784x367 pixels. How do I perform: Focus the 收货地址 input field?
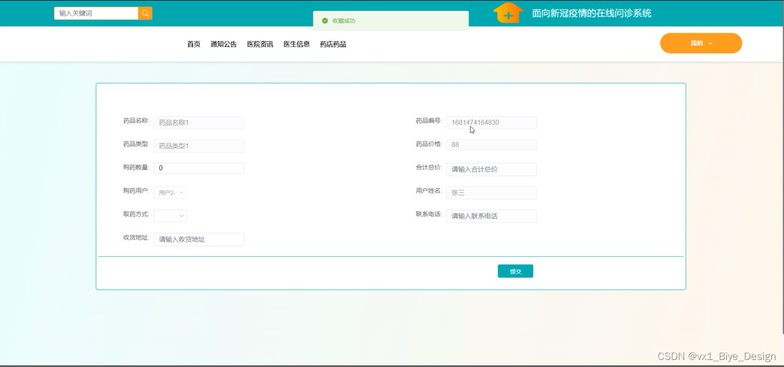[x=199, y=240]
